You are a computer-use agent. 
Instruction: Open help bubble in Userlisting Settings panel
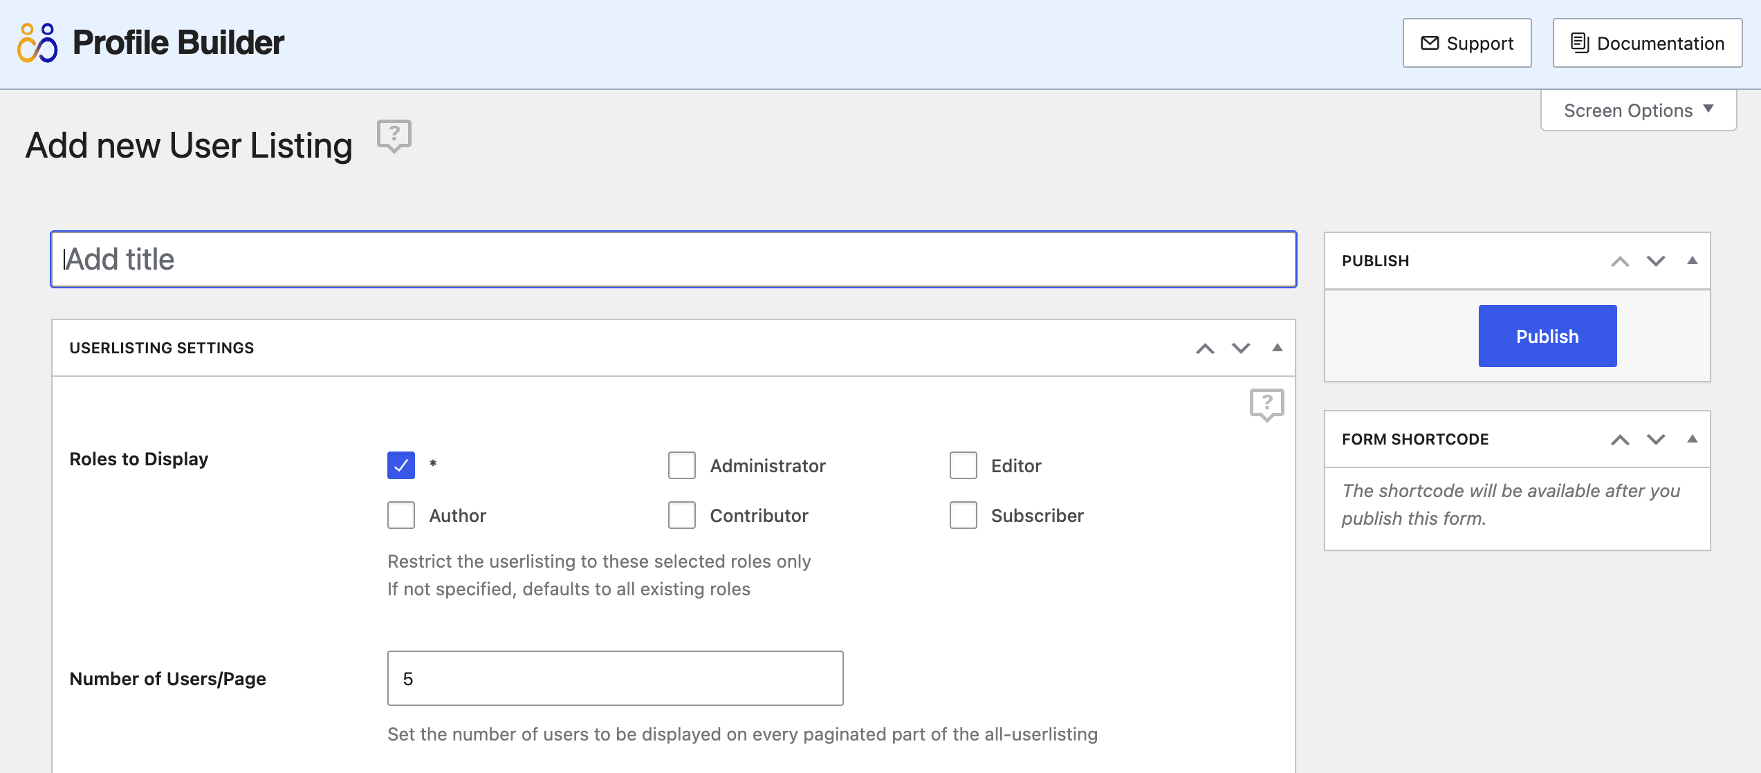pos(1266,404)
